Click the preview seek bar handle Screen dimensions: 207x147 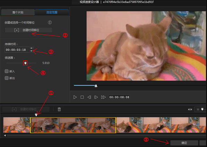(96, 86)
